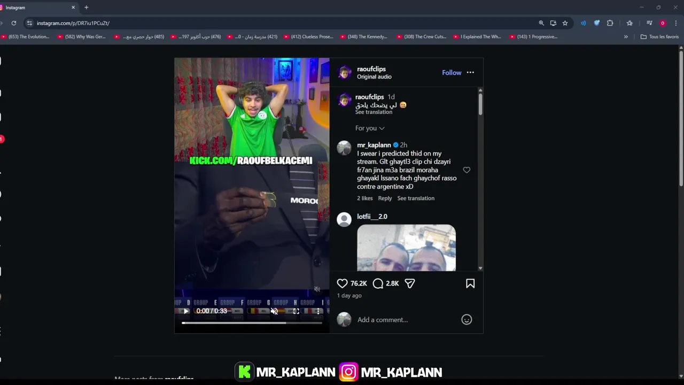Open raoufclips profile from header name
Image resolution: width=684 pixels, height=385 pixels.
371,69
